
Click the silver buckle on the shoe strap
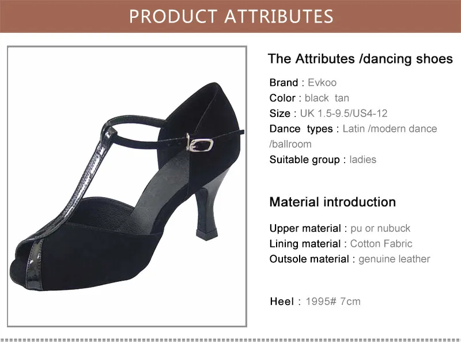point(200,145)
